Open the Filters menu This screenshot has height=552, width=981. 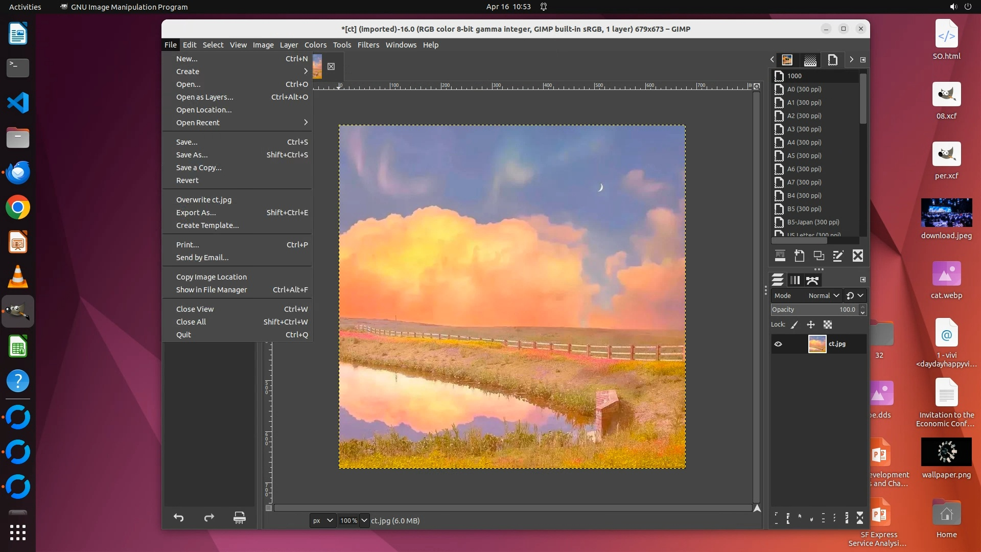368,45
